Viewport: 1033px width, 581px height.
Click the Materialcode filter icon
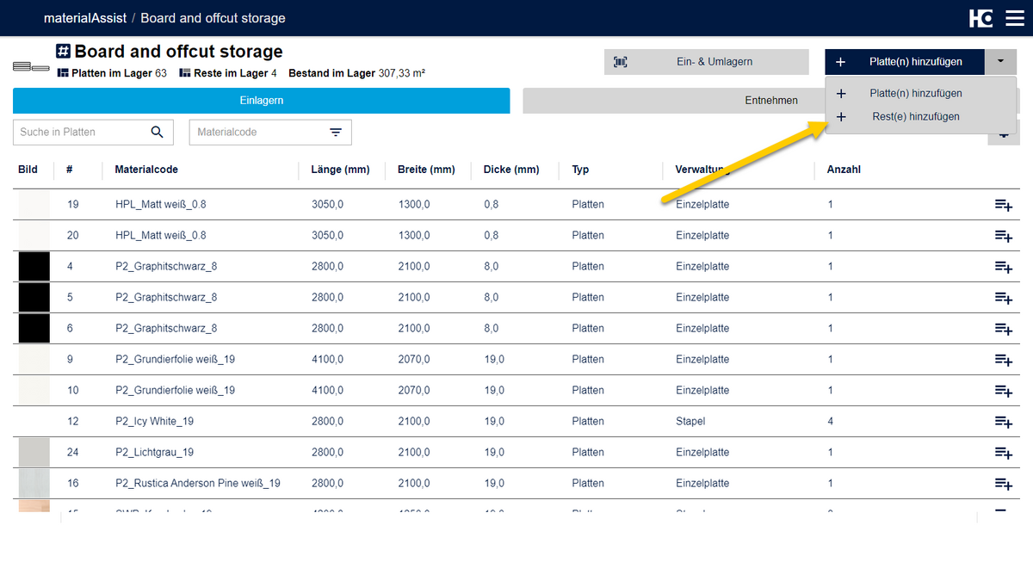(x=336, y=132)
